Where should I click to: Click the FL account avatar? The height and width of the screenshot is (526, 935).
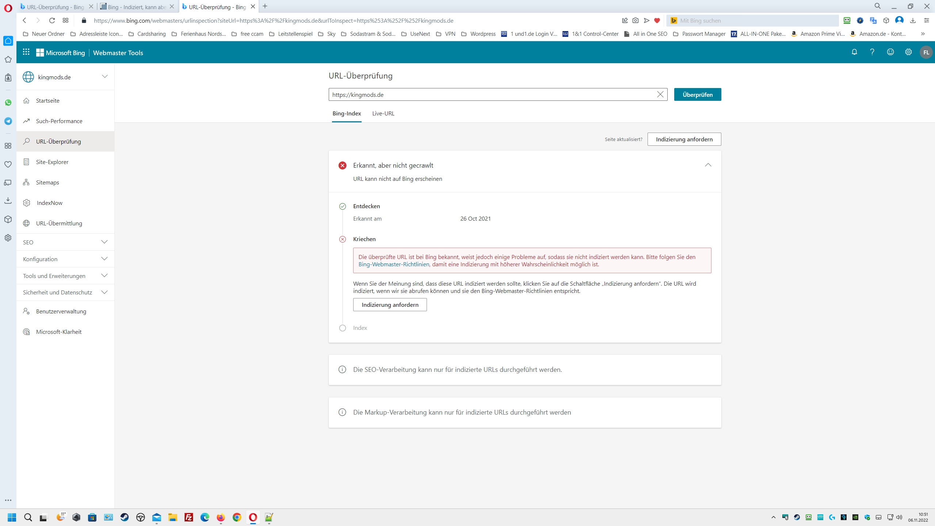coord(926,52)
